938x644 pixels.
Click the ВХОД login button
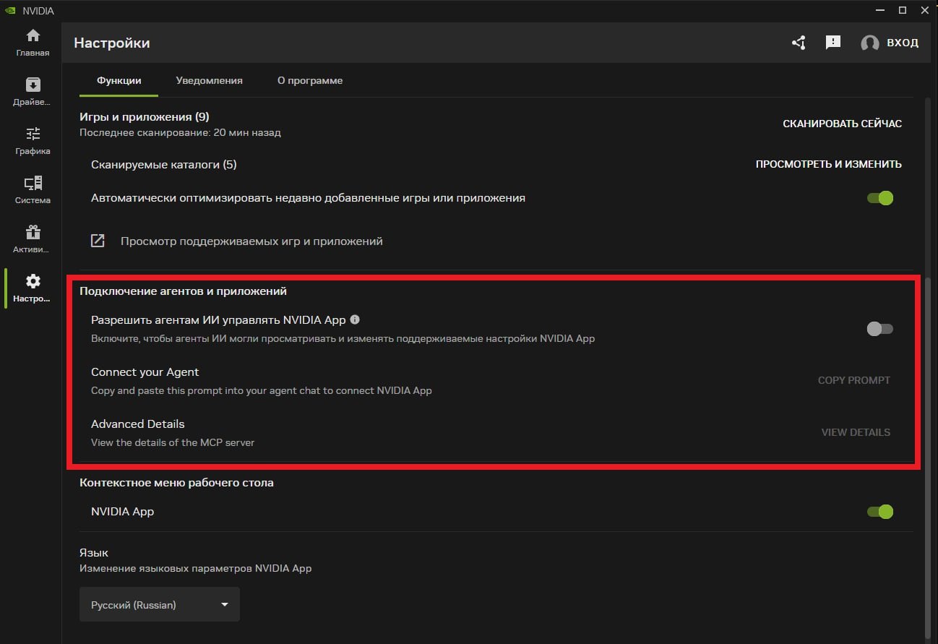[903, 43]
